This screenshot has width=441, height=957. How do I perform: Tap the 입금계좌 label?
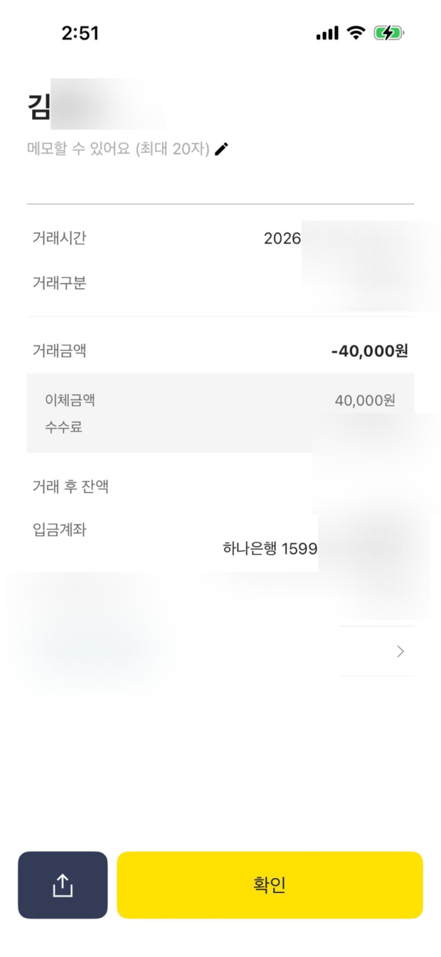pyautogui.click(x=60, y=530)
